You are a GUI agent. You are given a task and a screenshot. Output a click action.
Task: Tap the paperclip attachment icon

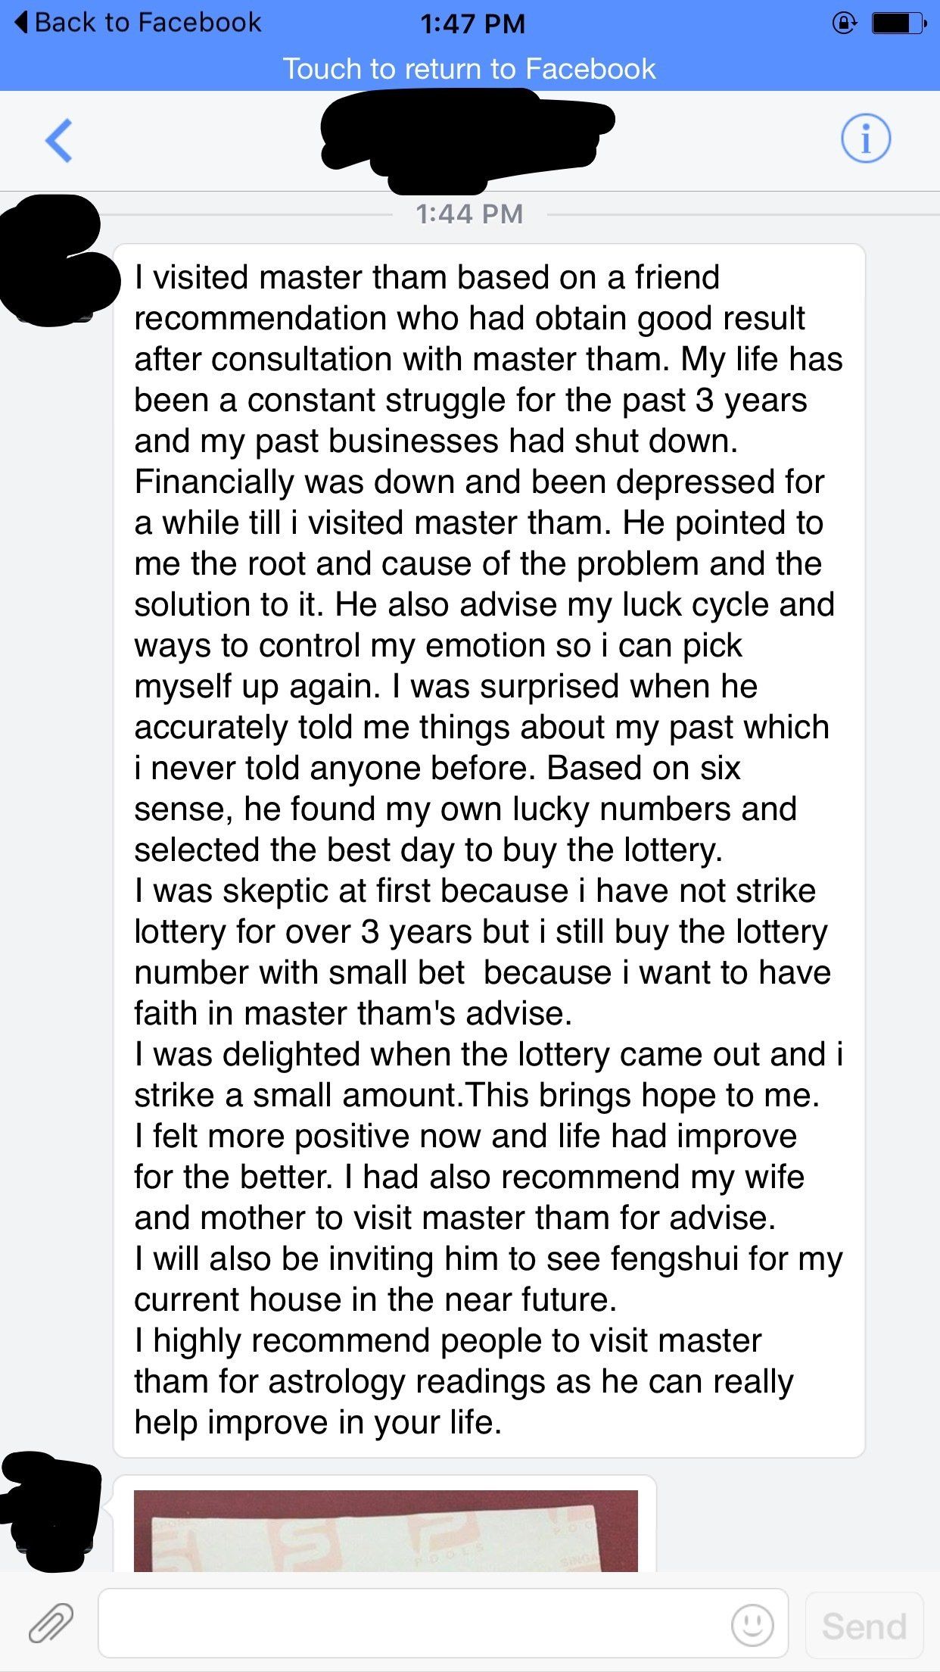pos(51,1624)
